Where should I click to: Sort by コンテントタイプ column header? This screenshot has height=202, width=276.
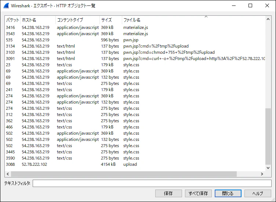click(x=78, y=20)
